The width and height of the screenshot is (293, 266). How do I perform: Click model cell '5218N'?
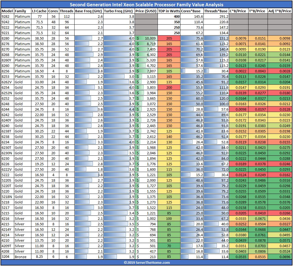point(7,197)
